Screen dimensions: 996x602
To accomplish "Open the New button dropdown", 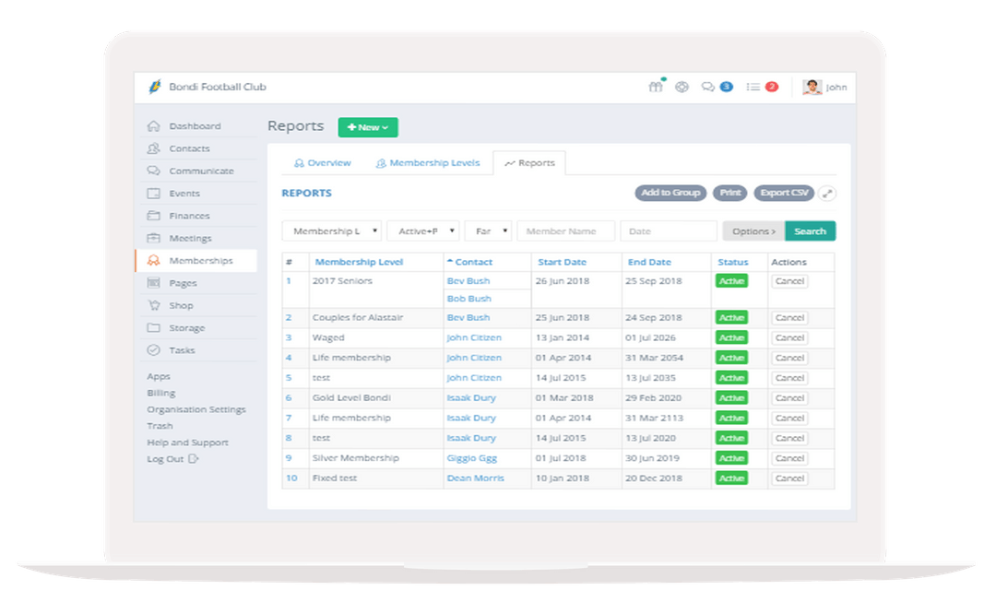I will [367, 127].
